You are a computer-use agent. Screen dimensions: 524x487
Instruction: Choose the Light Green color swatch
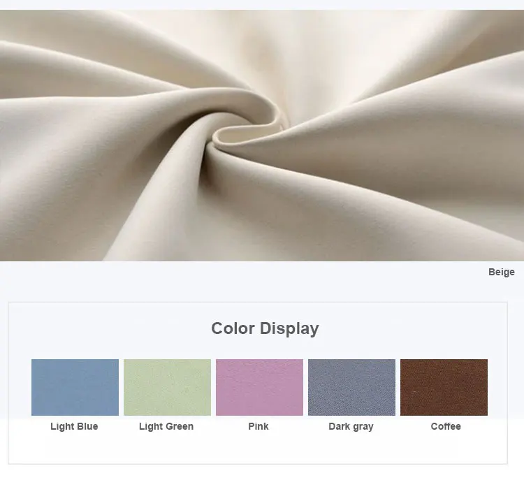[x=167, y=387]
